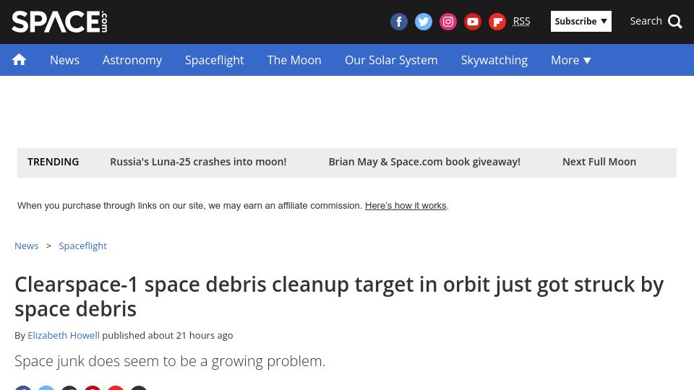The image size is (694, 390).
Task: Open the Astronomy menu item
Action: click(132, 60)
